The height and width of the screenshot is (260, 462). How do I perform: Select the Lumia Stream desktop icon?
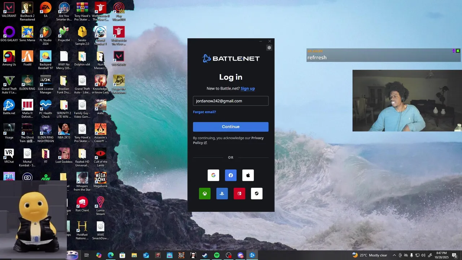[x=100, y=206]
